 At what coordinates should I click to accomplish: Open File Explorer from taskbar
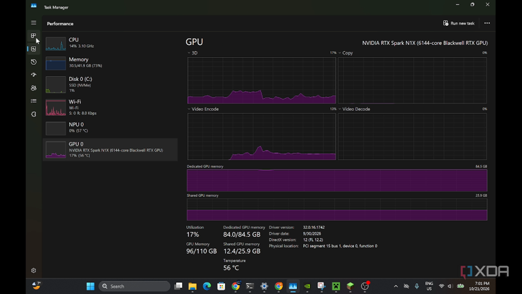click(x=192, y=287)
